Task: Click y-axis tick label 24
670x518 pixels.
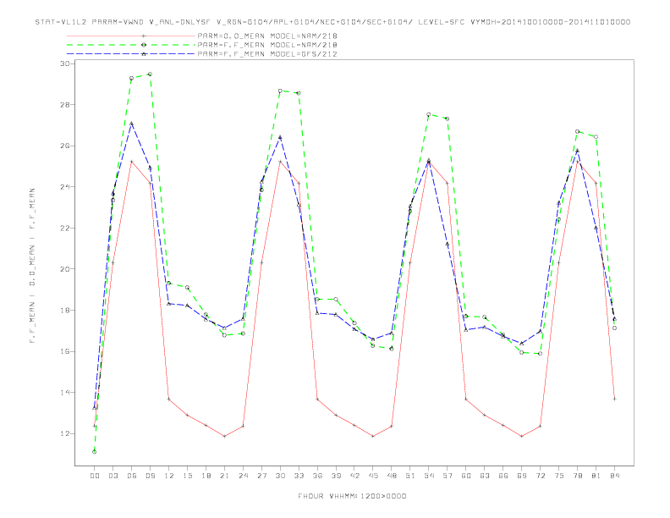Action: [x=65, y=187]
